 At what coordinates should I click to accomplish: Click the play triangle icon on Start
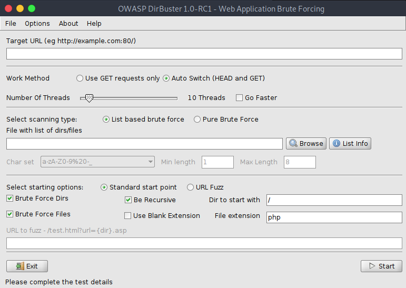[x=372, y=266]
